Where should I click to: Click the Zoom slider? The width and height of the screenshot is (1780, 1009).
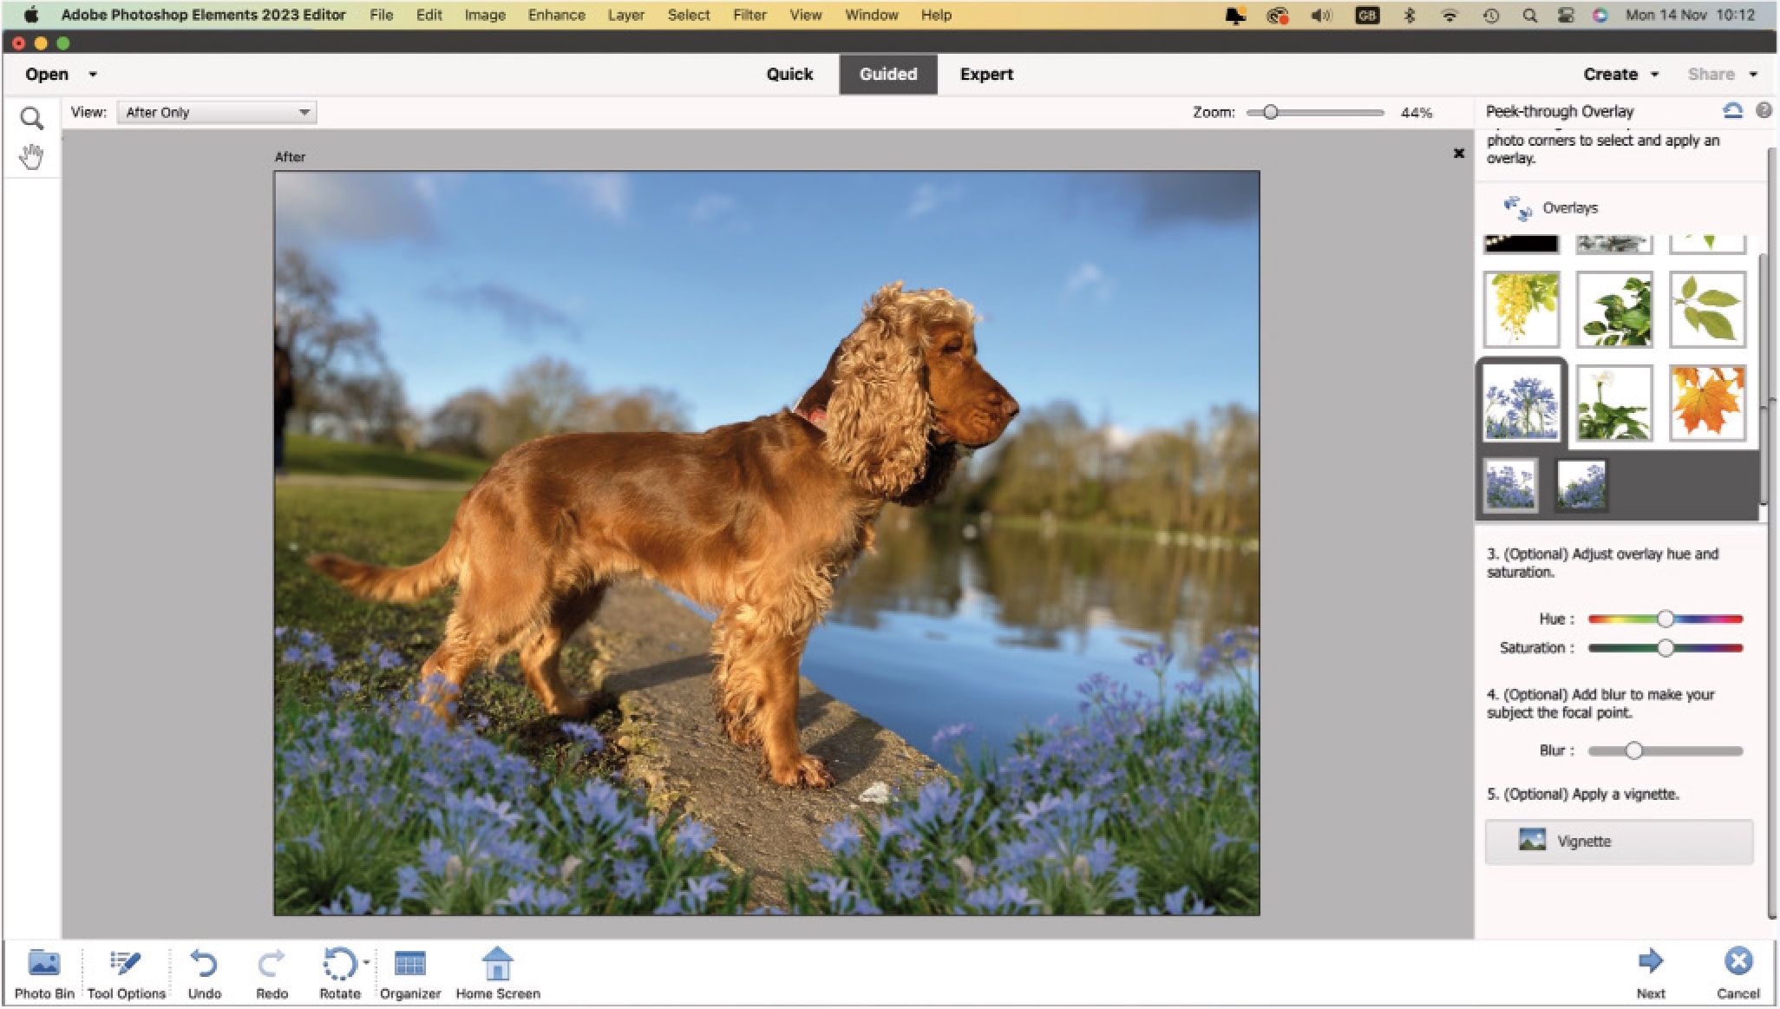pos(1314,113)
